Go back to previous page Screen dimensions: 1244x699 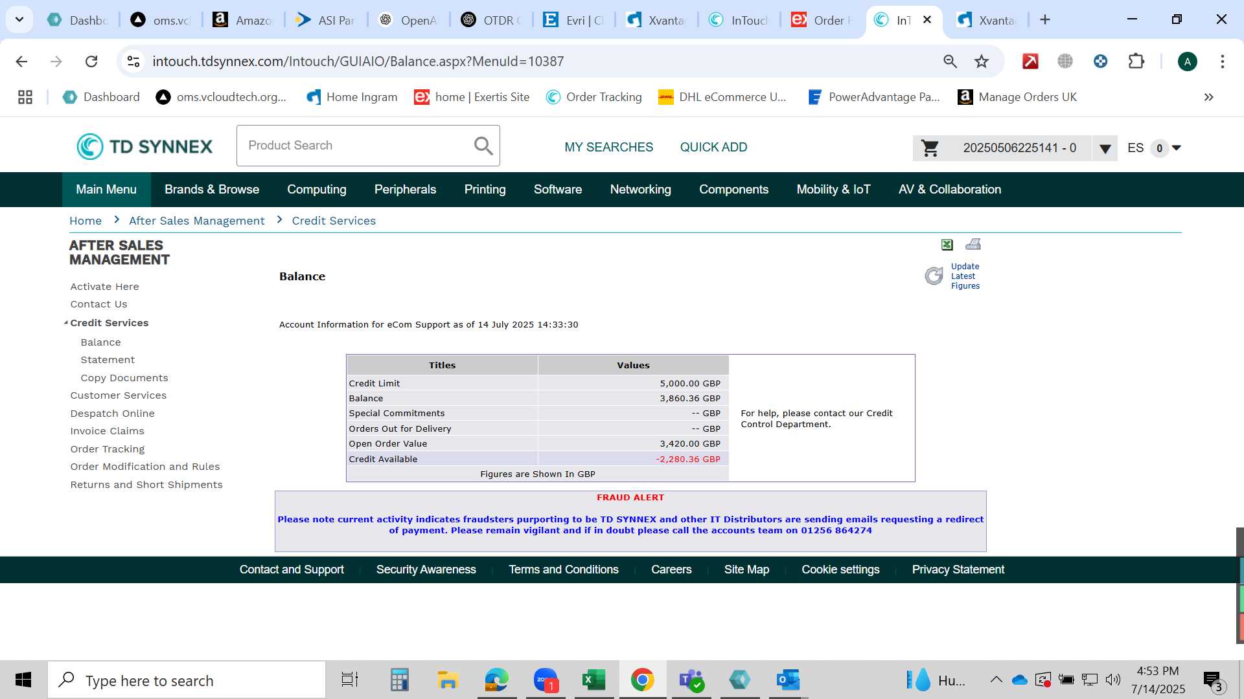coord(21,61)
